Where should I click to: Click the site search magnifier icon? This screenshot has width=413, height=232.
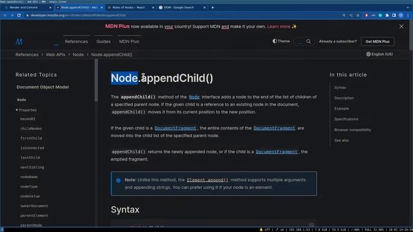[x=308, y=41]
